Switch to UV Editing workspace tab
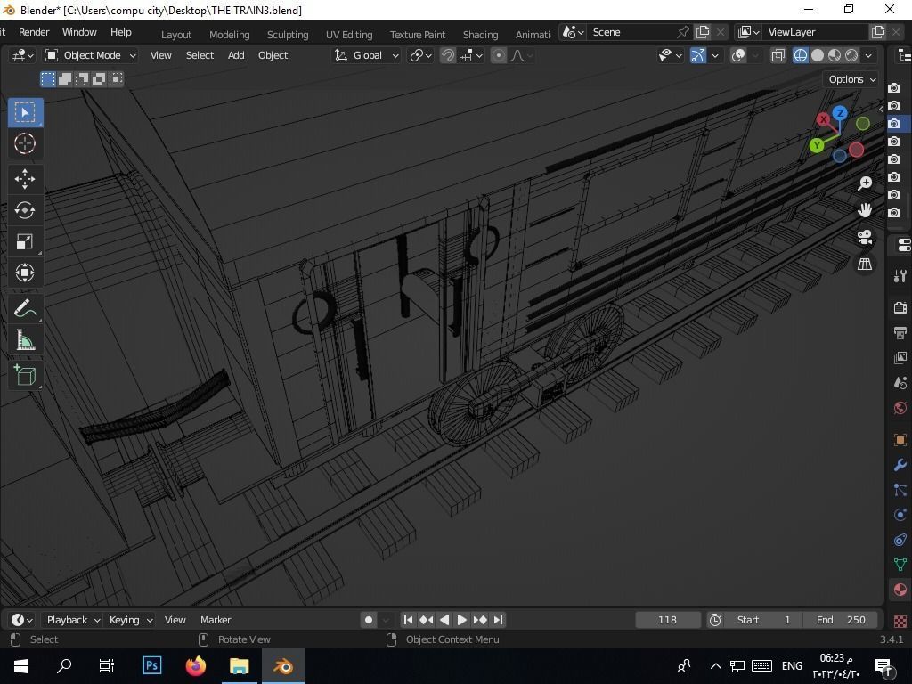Image resolution: width=912 pixels, height=684 pixels. 349,35
